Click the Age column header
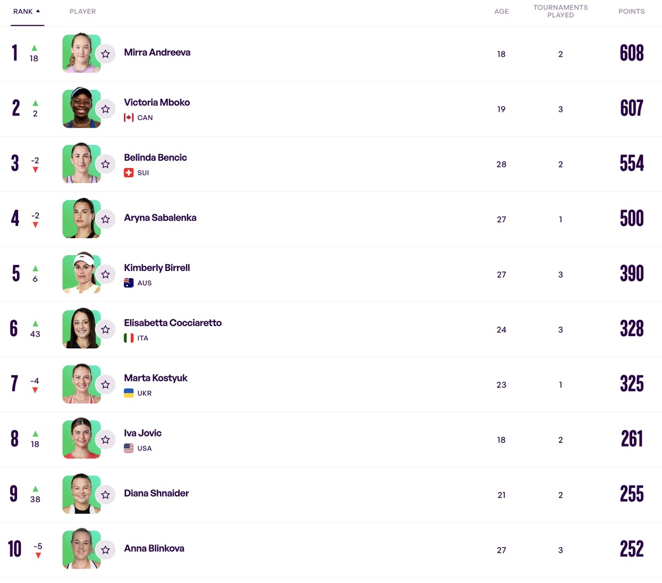 tap(501, 12)
